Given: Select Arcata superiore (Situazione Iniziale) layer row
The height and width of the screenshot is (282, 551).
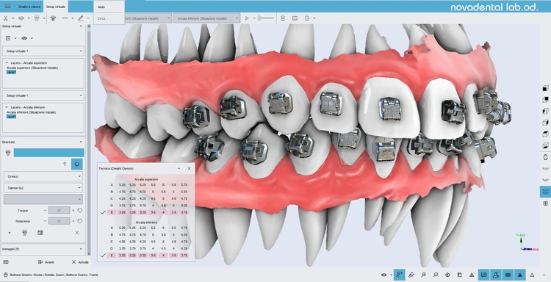Looking at the screenshot, I should tap(32, 68).
